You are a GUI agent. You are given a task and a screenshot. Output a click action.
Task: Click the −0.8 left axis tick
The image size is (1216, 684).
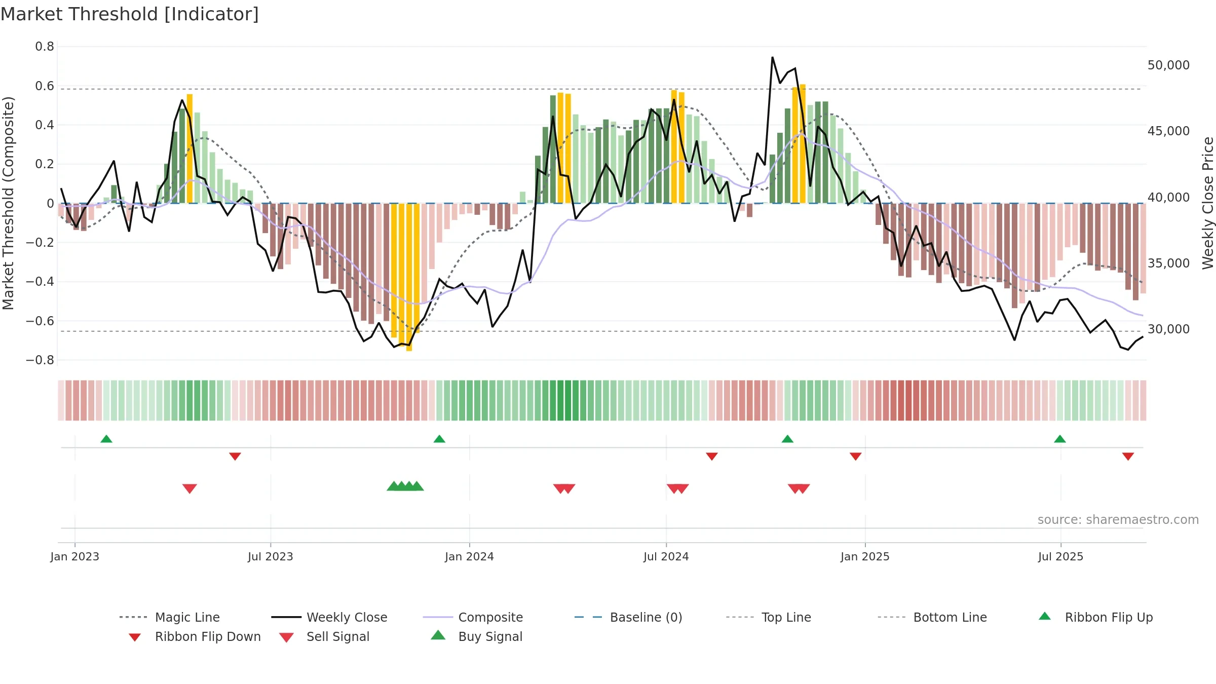(x=40, y=360)
